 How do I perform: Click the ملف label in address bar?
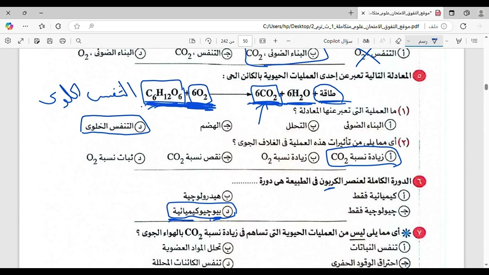pos(433,26)
